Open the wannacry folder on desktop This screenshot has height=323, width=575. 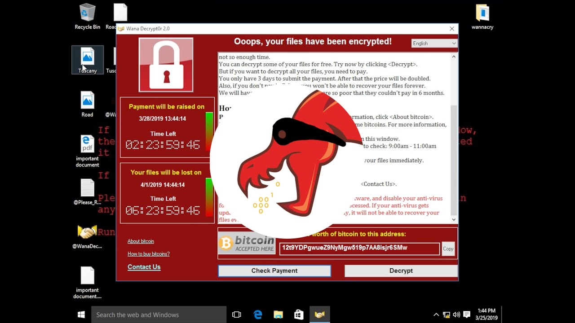tap(482, 17)
